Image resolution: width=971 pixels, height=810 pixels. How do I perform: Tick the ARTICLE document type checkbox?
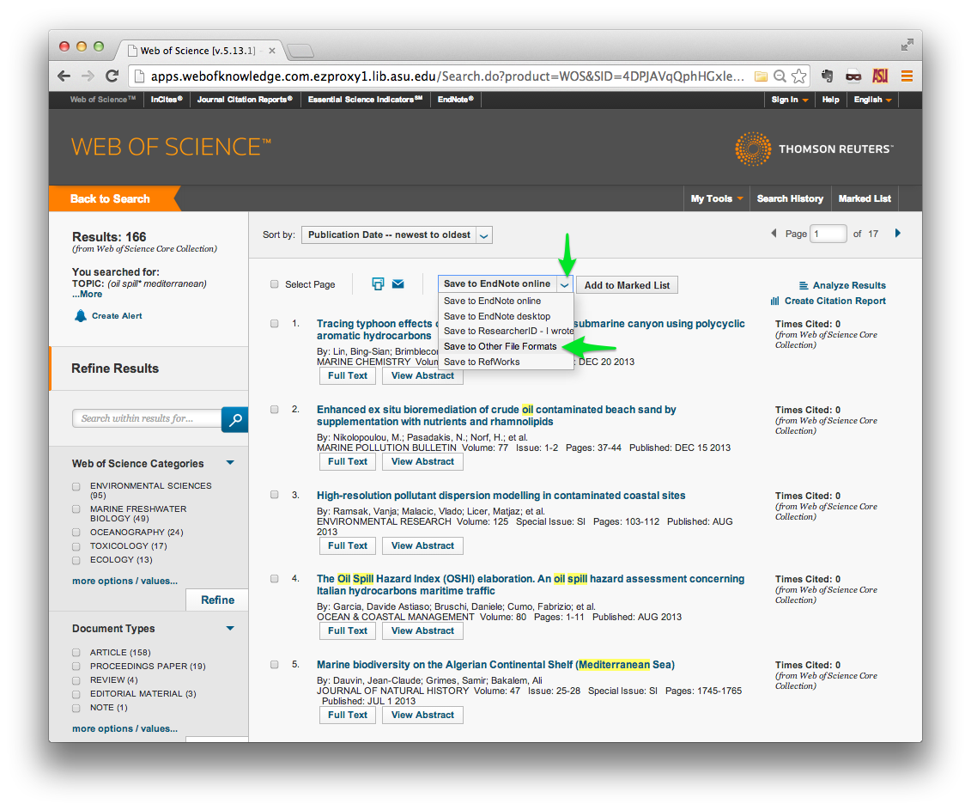click(x=76, y=653)
